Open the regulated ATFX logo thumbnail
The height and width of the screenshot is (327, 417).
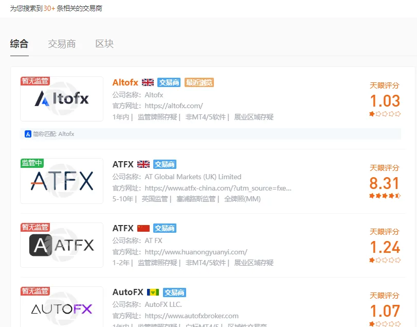coord(62,181)
